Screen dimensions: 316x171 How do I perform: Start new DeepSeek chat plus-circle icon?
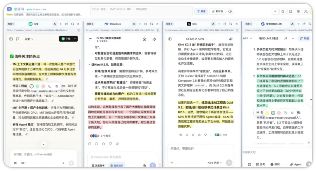pos(145,39)
